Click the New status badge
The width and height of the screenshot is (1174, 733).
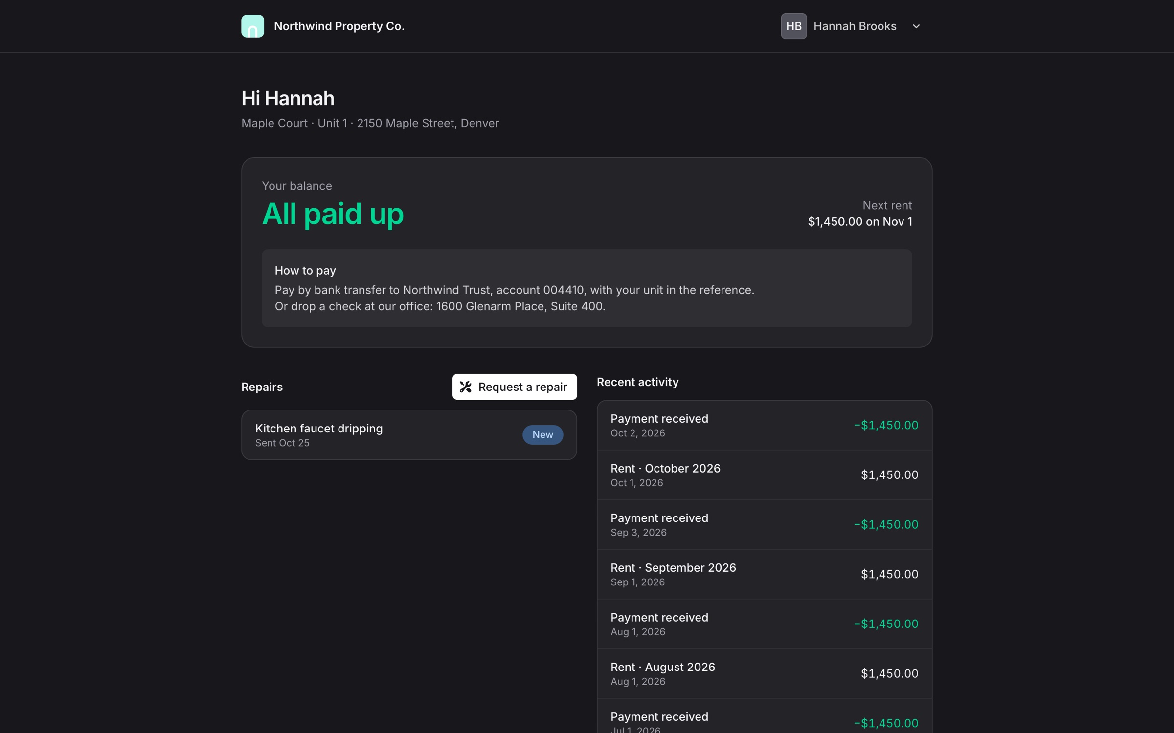click(x=542, y=435)
